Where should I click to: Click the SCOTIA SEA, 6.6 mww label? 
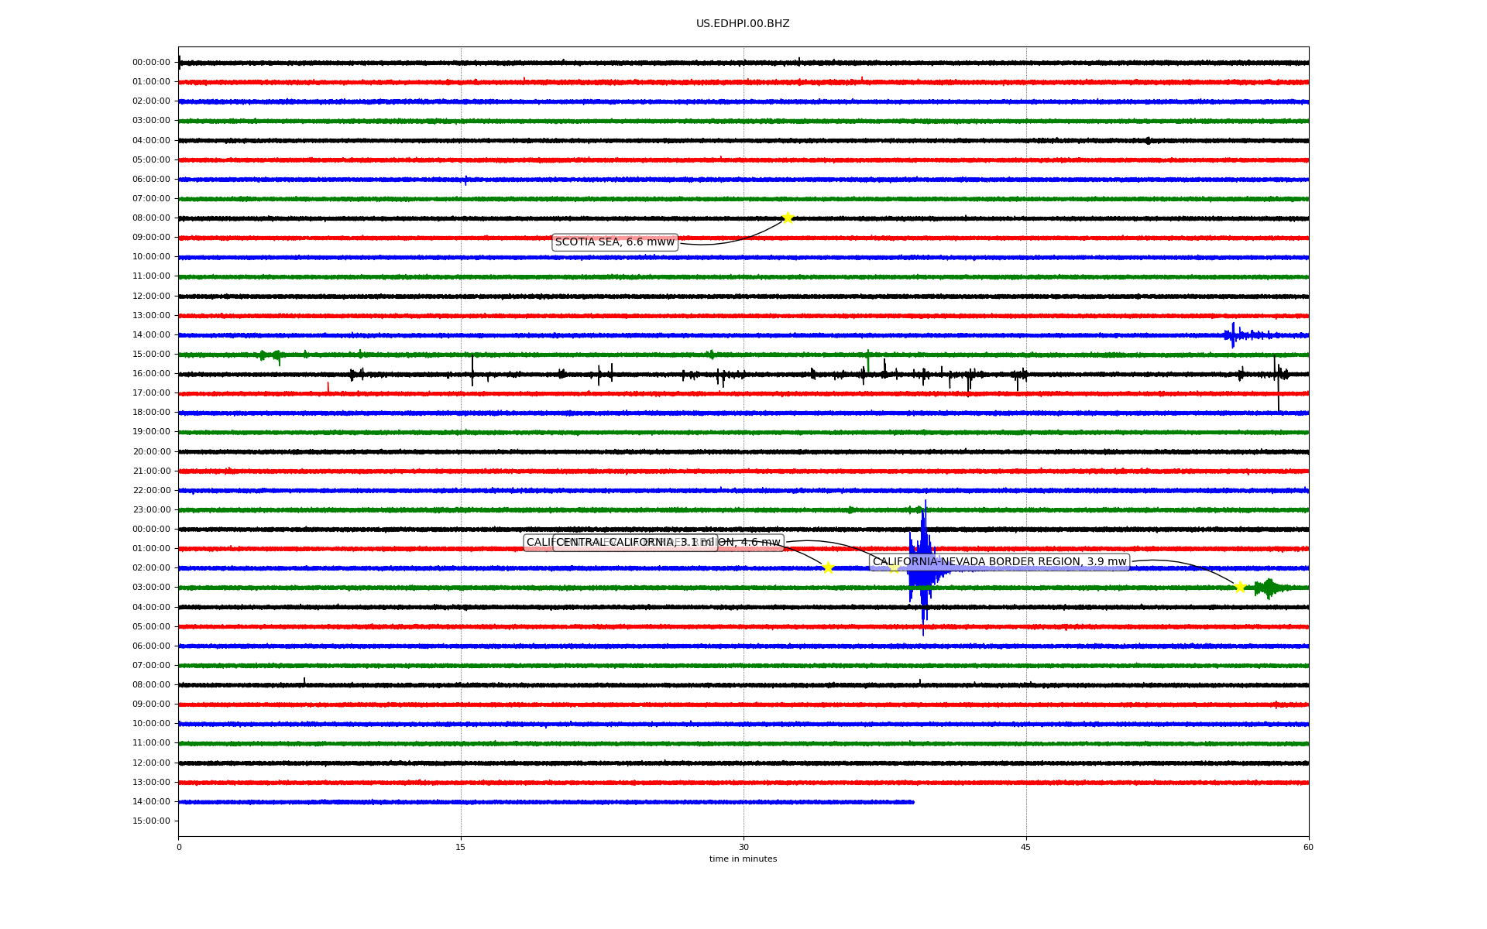point(615,242)
